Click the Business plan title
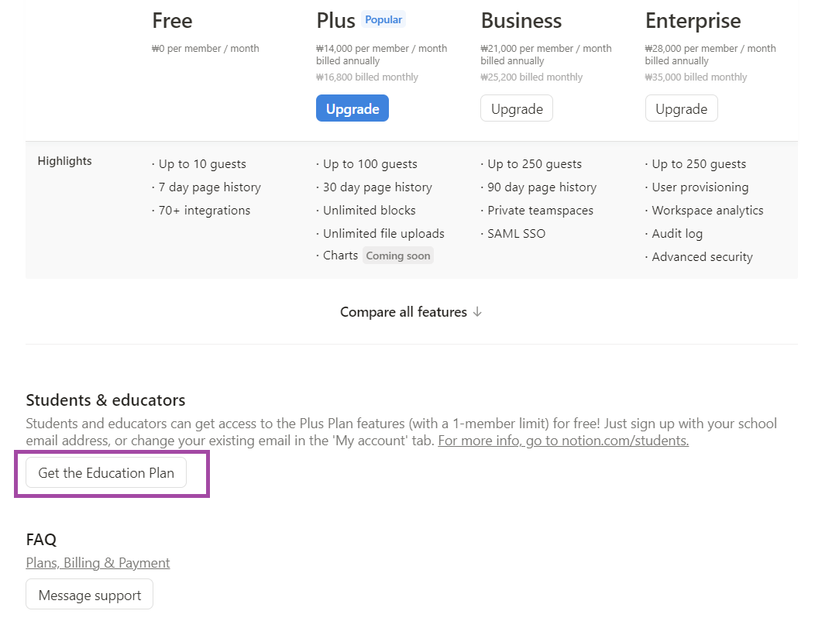 click(x=521, y=21)
